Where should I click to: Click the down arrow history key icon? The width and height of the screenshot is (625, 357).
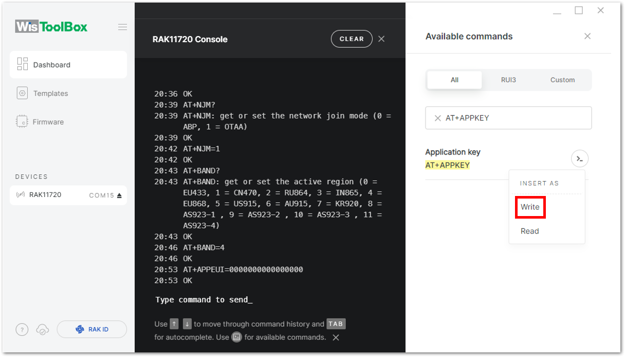tap(188, 324)
